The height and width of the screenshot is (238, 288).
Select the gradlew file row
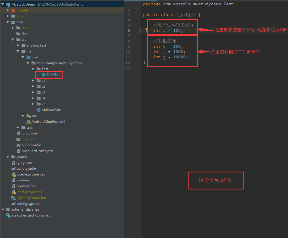click(62, 180)
